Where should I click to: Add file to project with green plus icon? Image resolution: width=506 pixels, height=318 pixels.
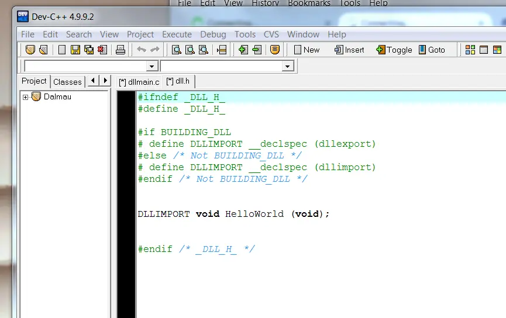pyautogui.click(x=243, y=50)
